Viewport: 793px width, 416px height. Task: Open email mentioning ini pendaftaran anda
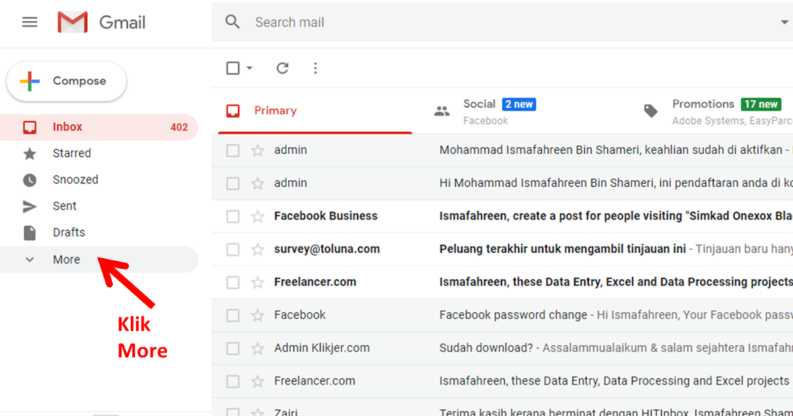click(x=616, y=183)
